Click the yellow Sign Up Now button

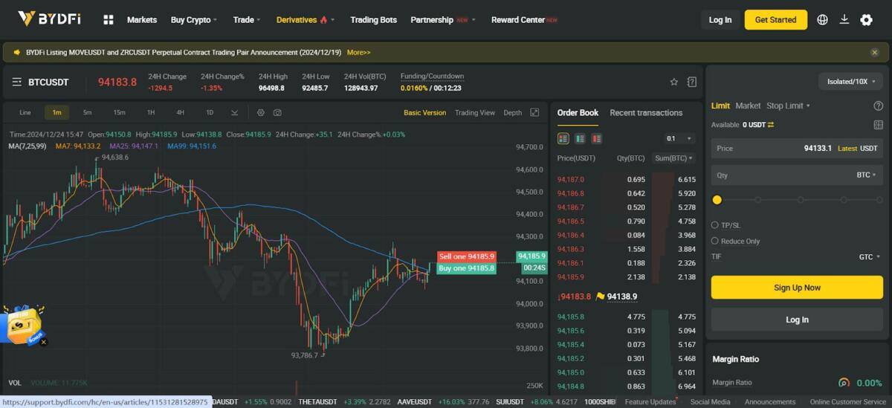pyautogui.click(x=797, y=288)
